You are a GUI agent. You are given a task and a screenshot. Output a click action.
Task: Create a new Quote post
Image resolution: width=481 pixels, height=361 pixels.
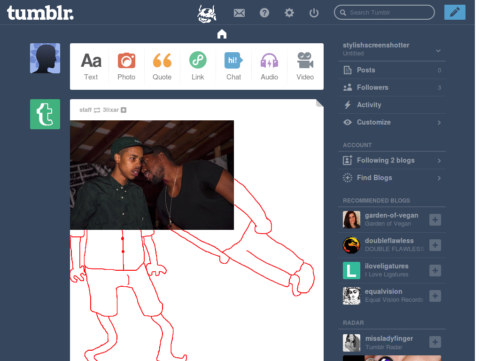coord(162,66)
